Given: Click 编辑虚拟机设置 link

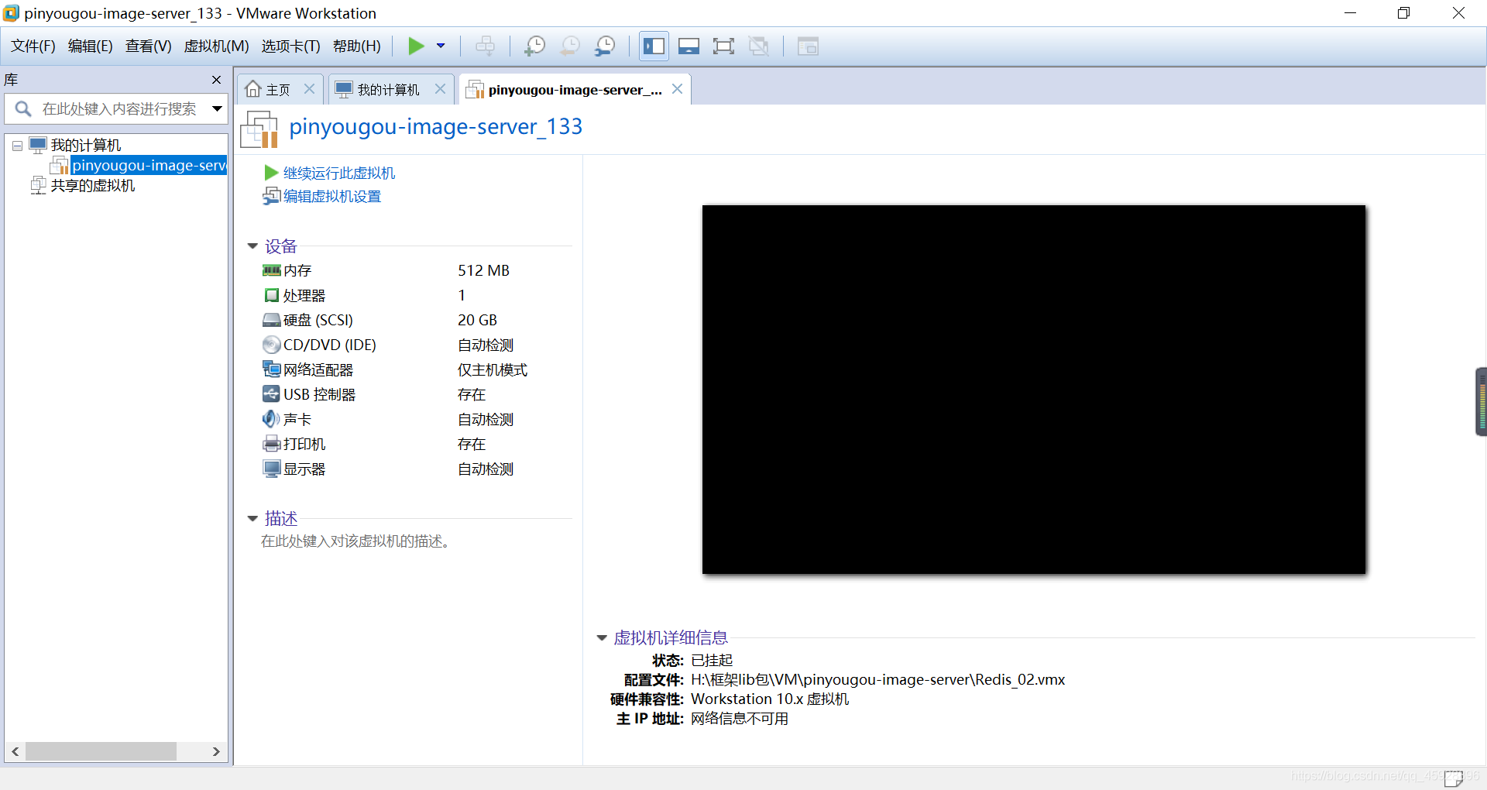Looking at the screenshot, I should click(x=332, y=197).
